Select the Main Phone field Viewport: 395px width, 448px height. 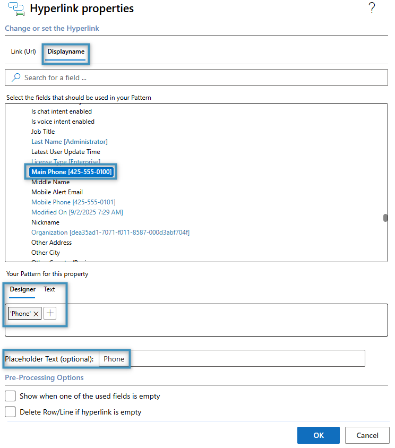[71, 172]
